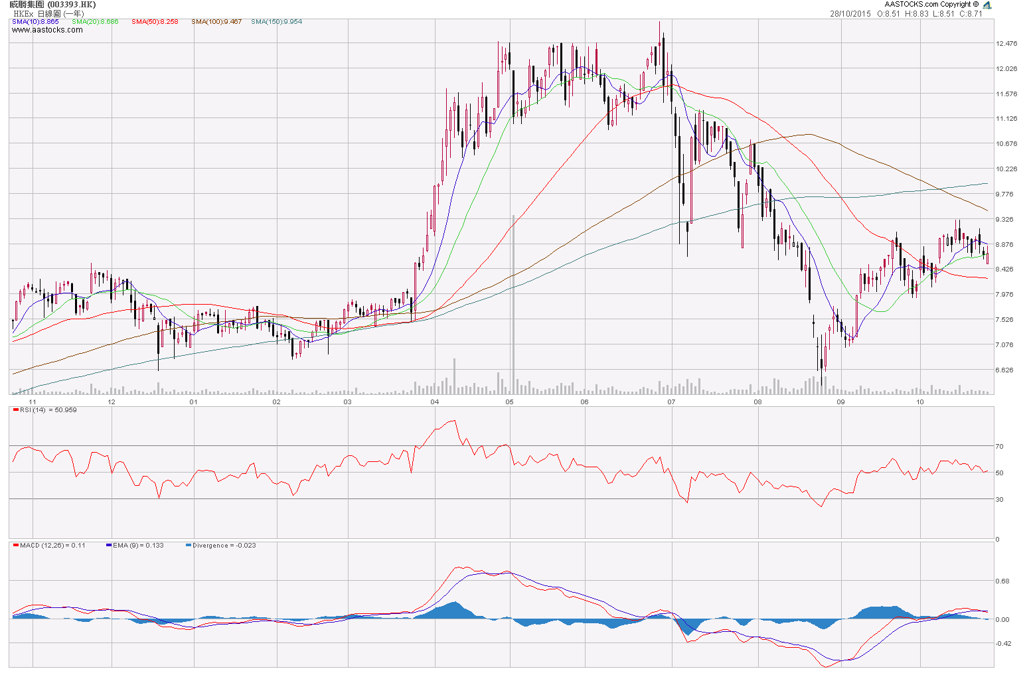Click the month 11 label on time axis

point(33,402)
